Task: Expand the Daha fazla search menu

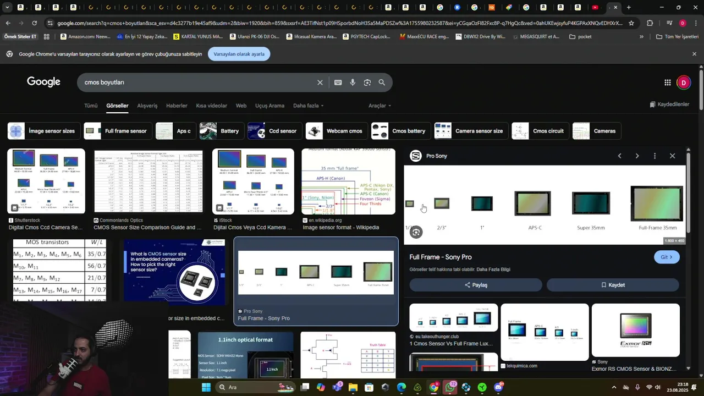Action: tap(308, 106)
